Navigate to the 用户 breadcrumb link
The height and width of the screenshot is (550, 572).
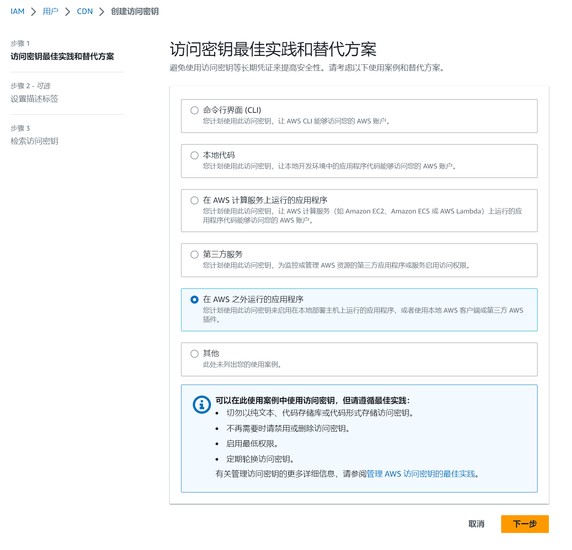(50, 11)
